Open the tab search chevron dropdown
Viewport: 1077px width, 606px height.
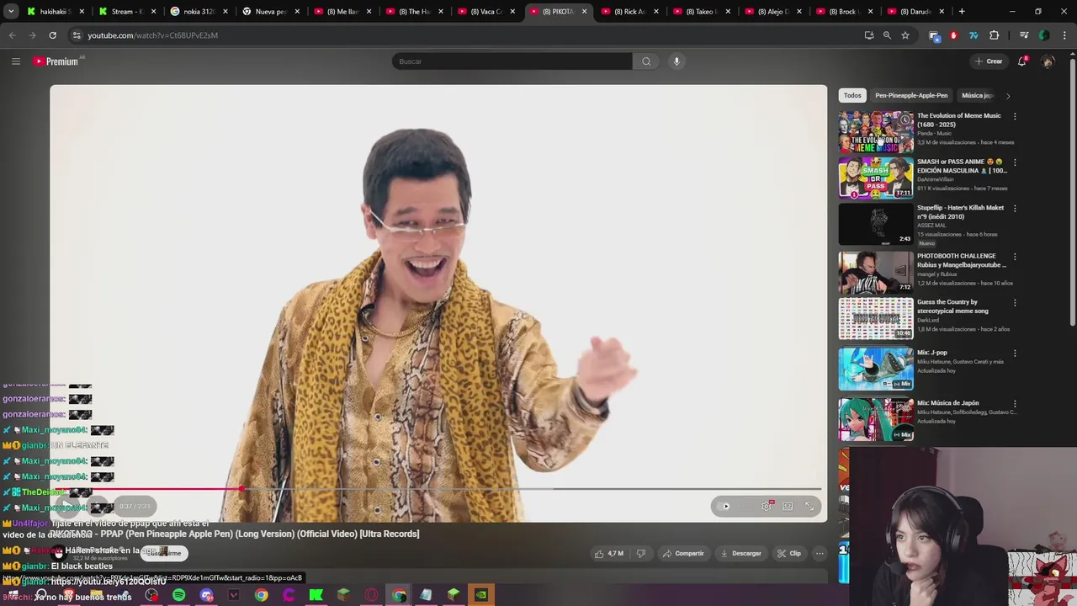point(12,12)
